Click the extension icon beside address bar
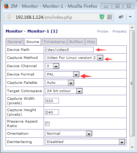Viewport: 137px width, 153px height. click(x=121, y=17)
